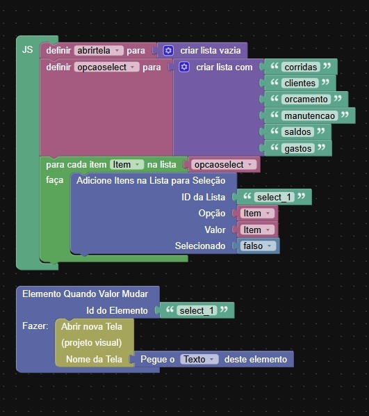
Task: Click the 'para cada item' loop label
Action: point(76,165)
